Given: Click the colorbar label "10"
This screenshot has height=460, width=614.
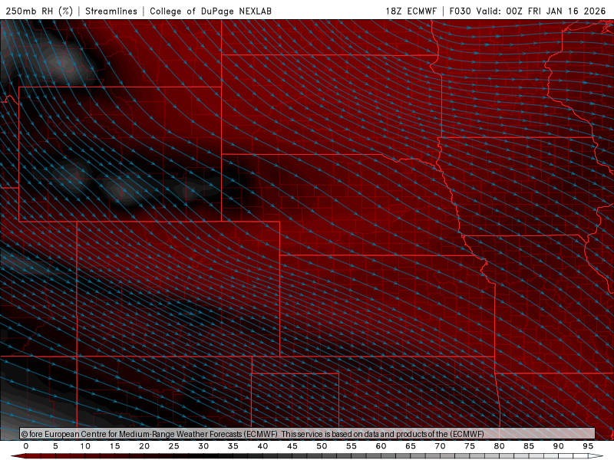Looking at the screenshot, I should [x=85, y=446].
